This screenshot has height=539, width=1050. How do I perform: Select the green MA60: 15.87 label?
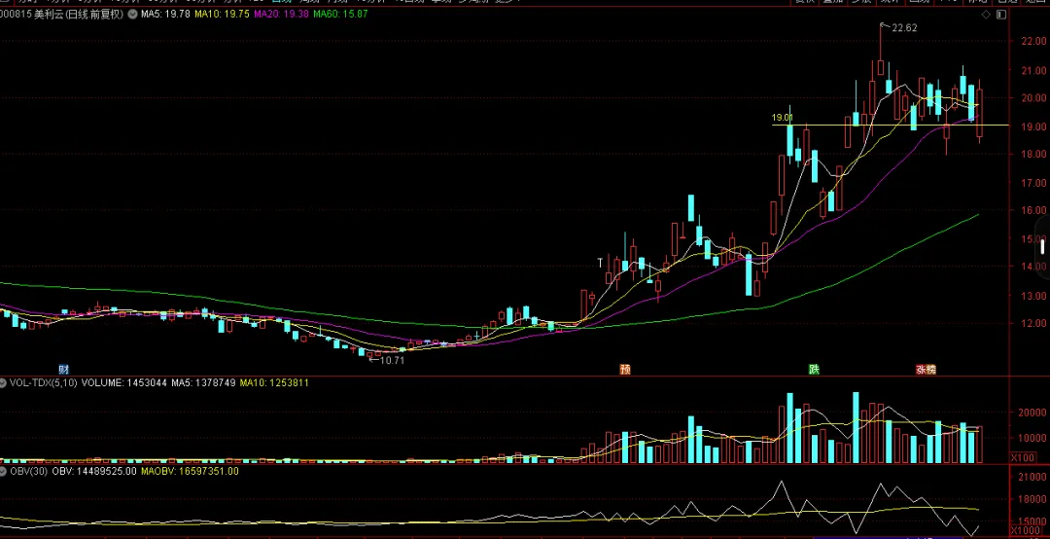click(340, 14)
